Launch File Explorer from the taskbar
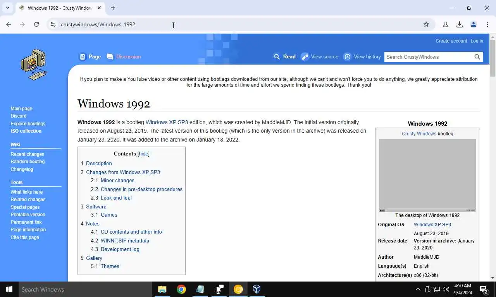The image size is (496, 297). [162, 289]
